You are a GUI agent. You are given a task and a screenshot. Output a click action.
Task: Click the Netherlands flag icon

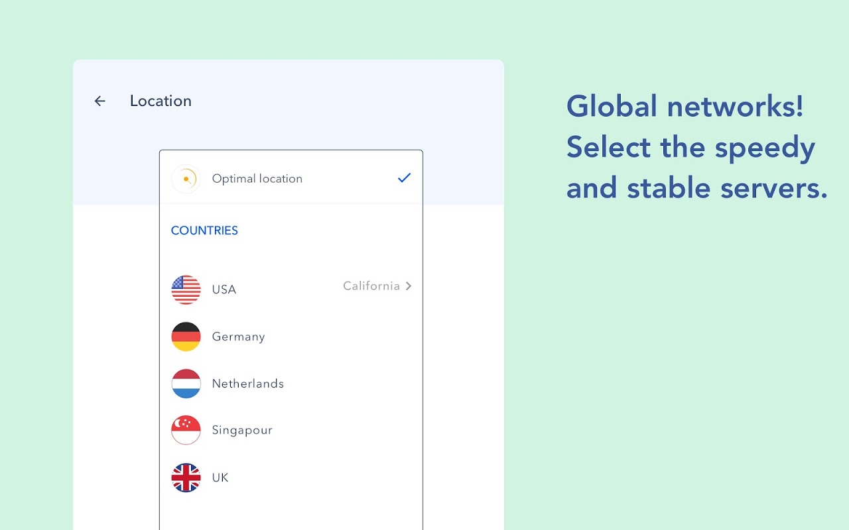[x=186, y=384]
